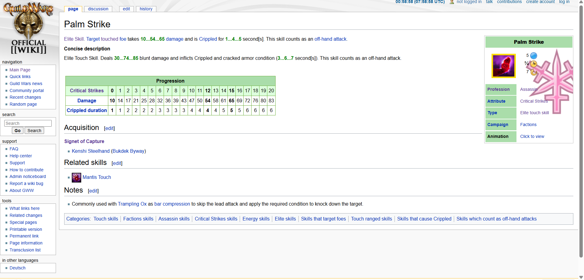Click the Guild Wars Official Wiki logo
The width and height of the screenshot is (584, 280).
(28, 28)
